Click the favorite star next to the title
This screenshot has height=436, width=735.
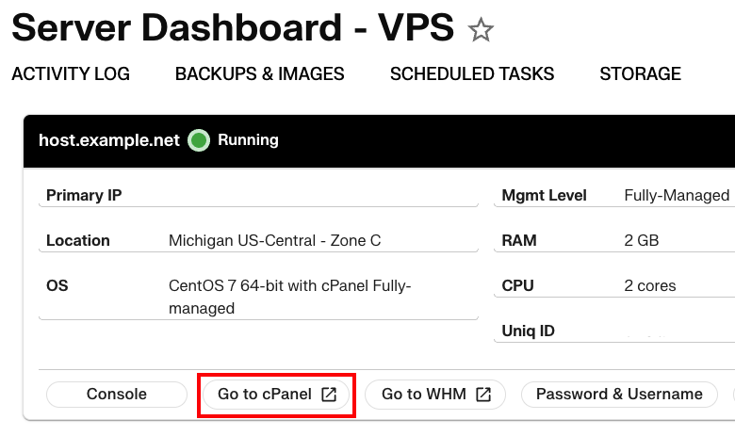(481, 30)
